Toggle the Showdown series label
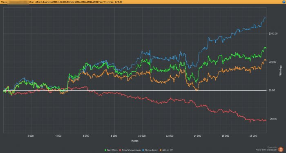Image resolution: width=286 pixels, height=153 pixels. pos(152,150)
